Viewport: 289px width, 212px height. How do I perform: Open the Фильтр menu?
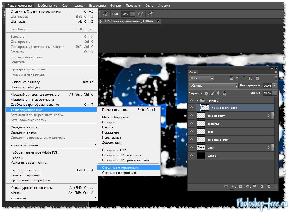pyautogui.click(x=115, y=6)
